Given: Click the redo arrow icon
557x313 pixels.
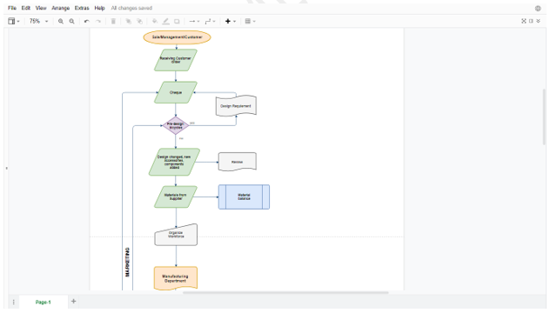Looking at the screenshot, I should 98,21.
